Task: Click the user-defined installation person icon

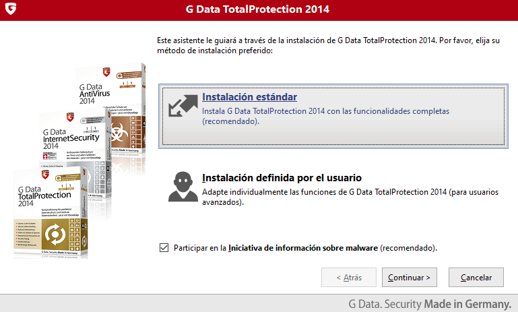Action: 183,187
